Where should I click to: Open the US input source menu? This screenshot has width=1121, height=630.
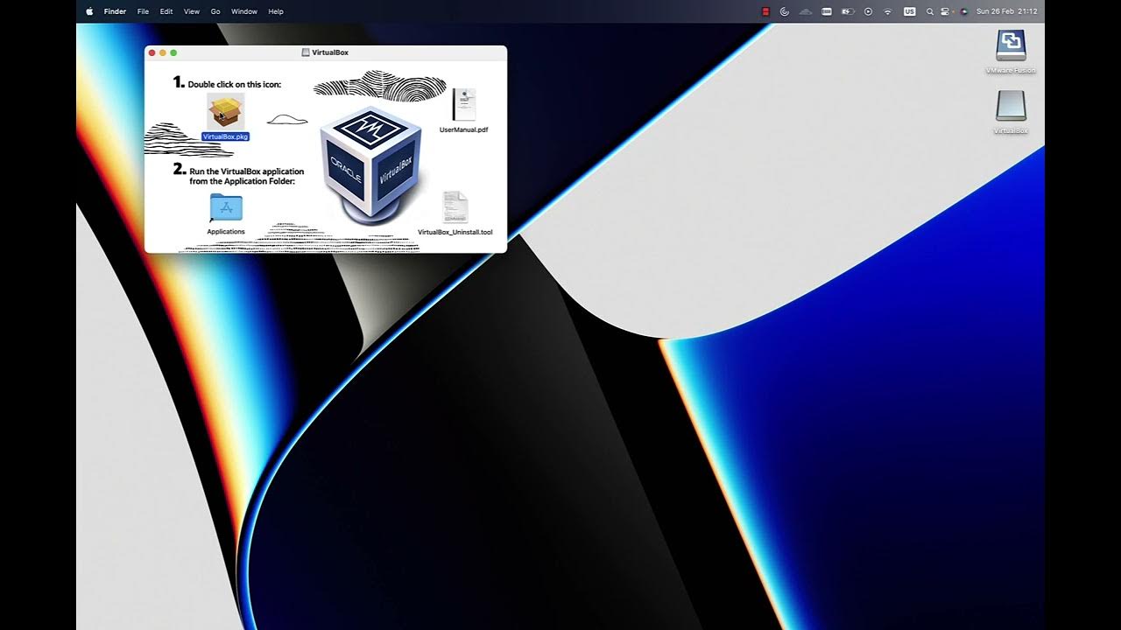pyautogui.click(x=909, y=11)
